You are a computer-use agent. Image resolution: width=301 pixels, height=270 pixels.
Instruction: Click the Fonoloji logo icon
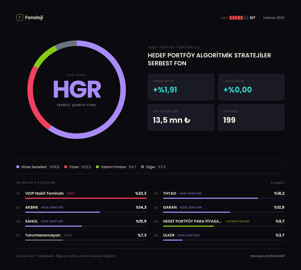coord(20,17)
